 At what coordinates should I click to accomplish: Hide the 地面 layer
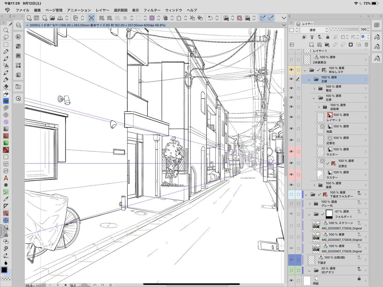click(291, 129)
